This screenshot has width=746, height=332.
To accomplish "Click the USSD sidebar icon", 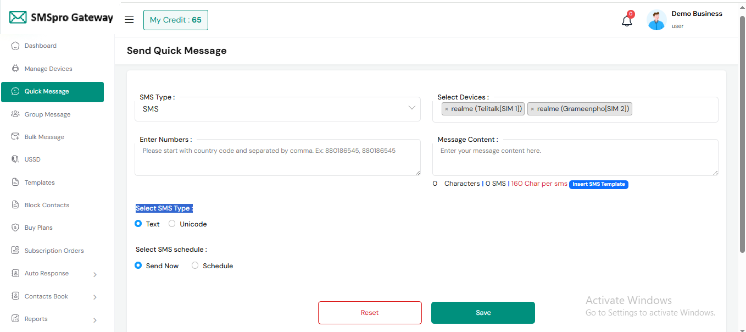I will 15,159.
